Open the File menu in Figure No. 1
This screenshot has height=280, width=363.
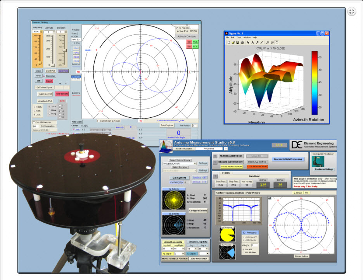click(227, 38)
